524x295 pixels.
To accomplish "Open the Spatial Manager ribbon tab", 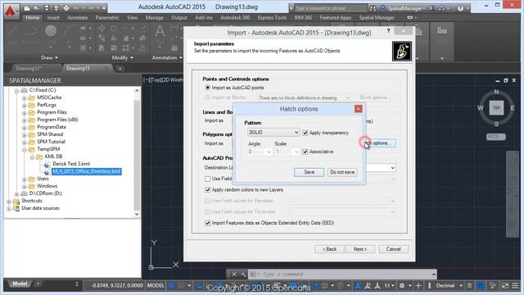I will [x=377, y=18].
